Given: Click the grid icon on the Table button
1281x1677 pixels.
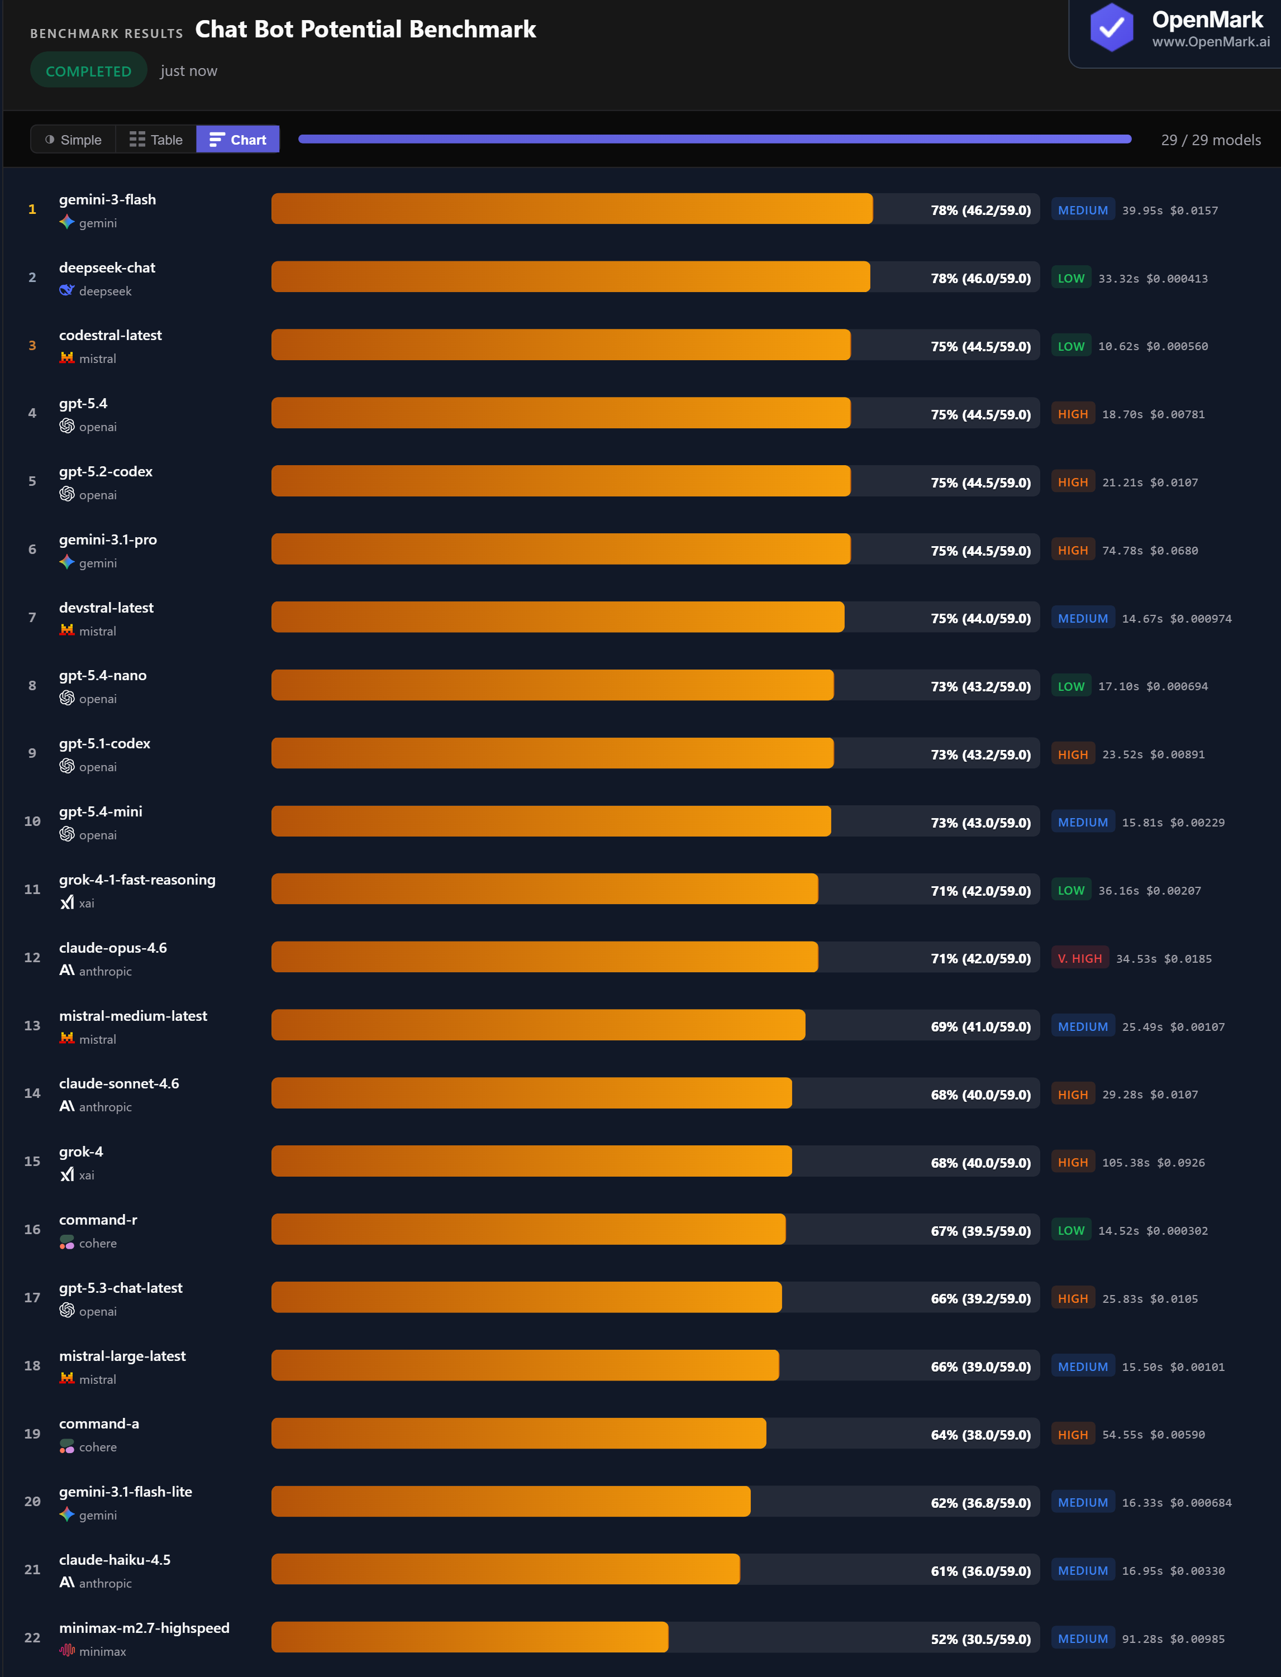Looking at the screenshot, I should coord(137,138).
